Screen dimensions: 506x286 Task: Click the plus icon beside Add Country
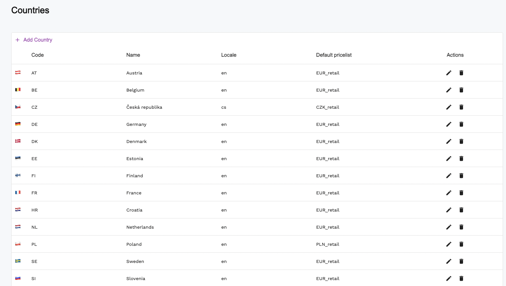18,40
